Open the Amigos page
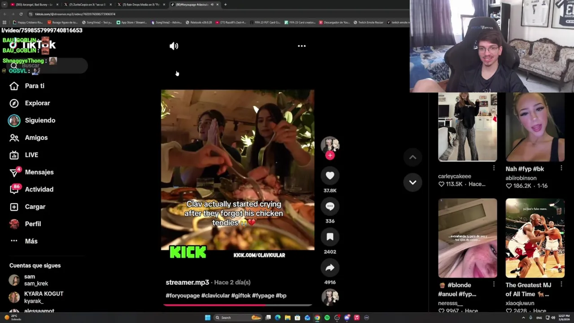574x323 pixels. 29,138
